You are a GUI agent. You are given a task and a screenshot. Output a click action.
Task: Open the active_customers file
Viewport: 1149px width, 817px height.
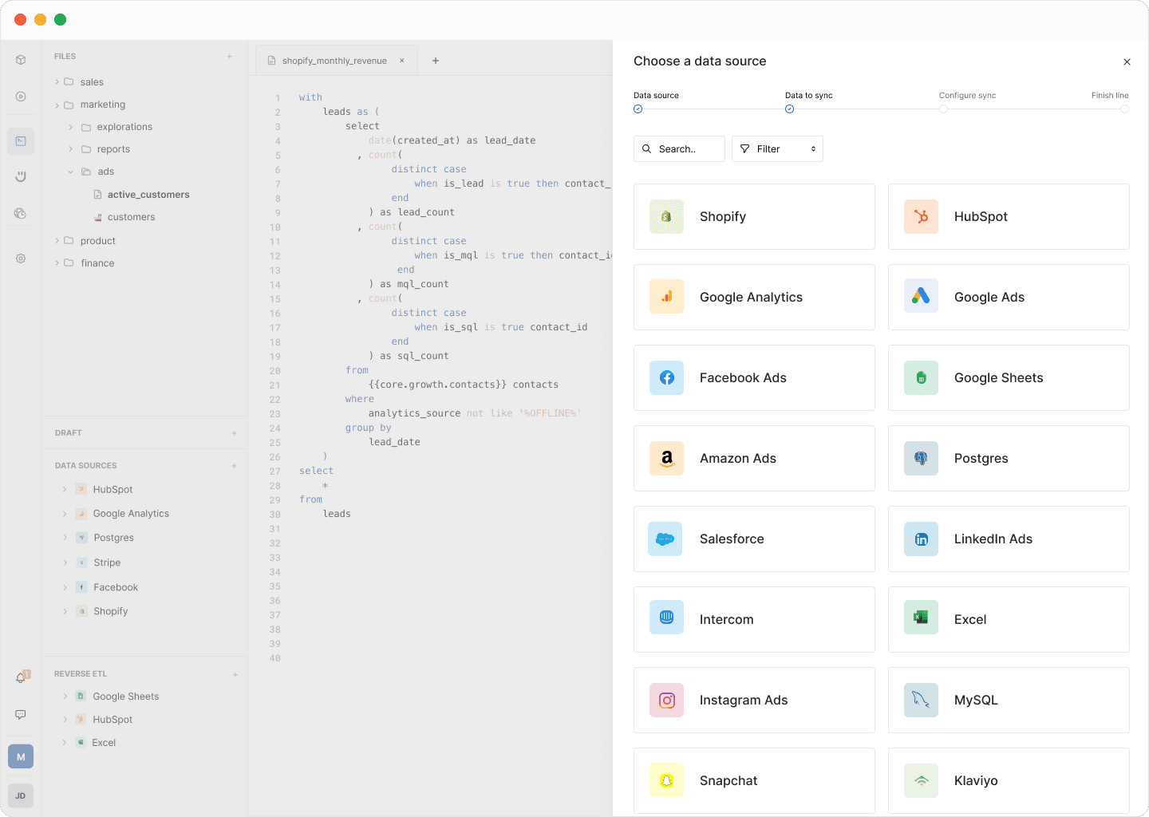148,195
